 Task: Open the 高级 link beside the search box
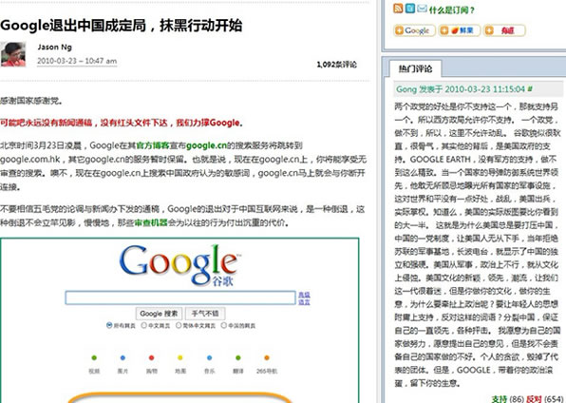(x=304, y=295)
